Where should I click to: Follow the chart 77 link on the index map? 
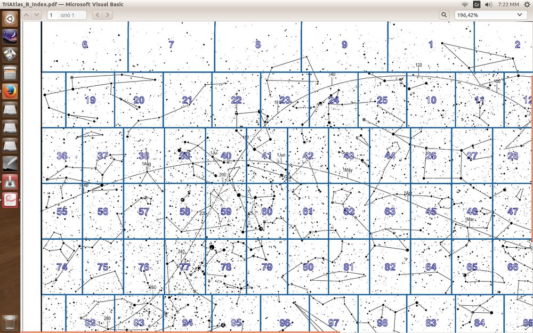pyautogui.click(x=185, y=267)
